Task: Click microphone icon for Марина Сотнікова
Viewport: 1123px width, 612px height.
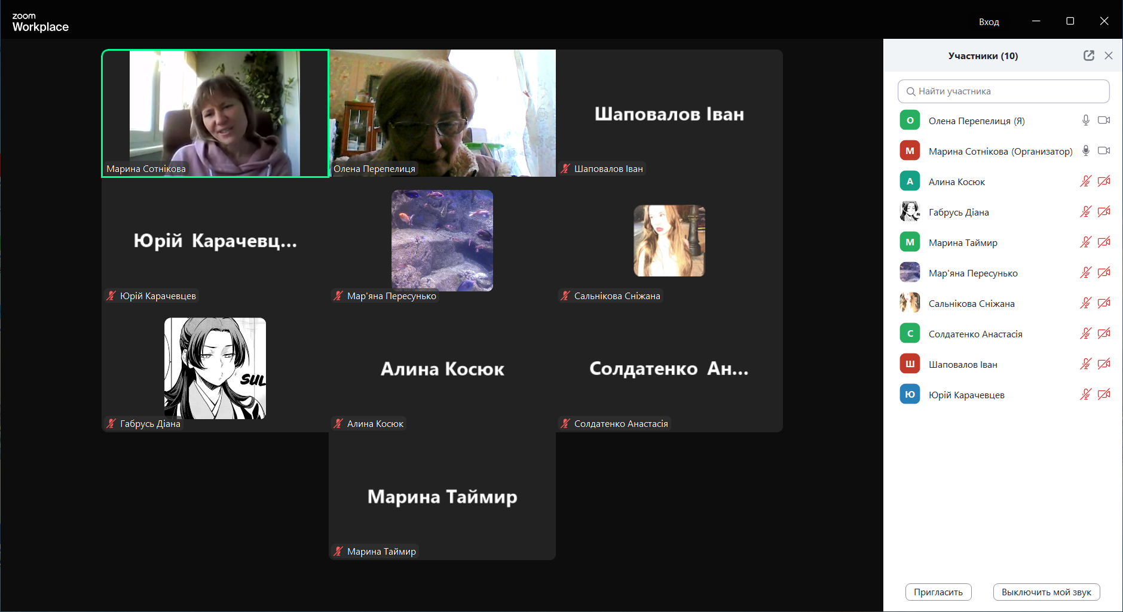Action: pyautogui.click(x=1086, y=151)
